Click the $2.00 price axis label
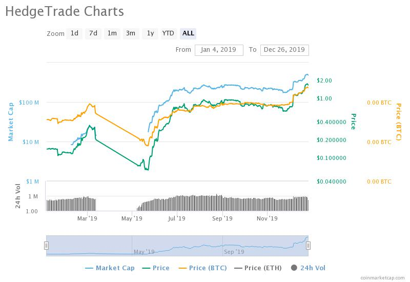The width and height of the screenshot is (410, 282). (324, 80)
